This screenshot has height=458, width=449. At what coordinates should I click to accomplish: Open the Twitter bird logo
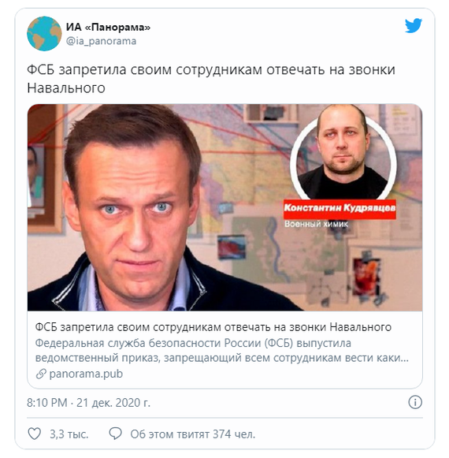[414, 26]
